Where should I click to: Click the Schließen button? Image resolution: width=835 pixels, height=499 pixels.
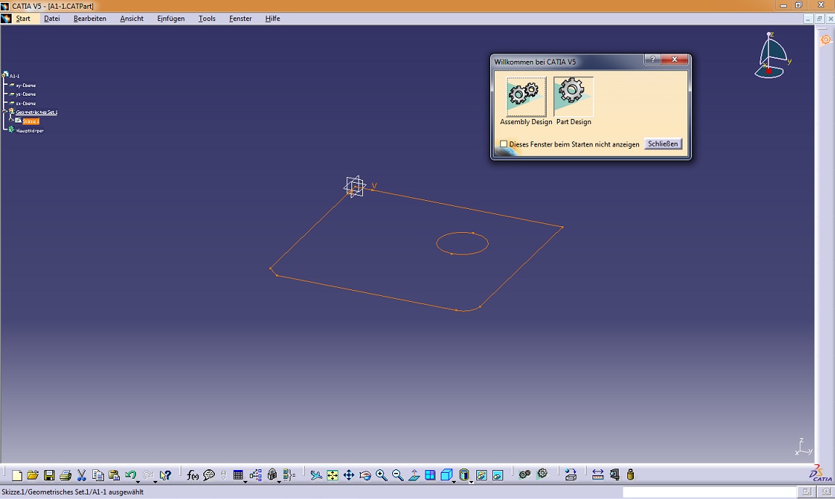coord(663,144)
